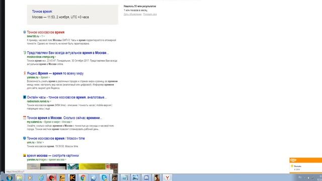
Task: Switch to Google Chrome in taskbar
Action: [83, 177]
